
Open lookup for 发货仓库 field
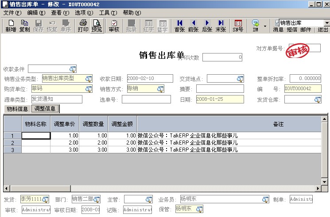pyautogui.click(x=318, y=99)
